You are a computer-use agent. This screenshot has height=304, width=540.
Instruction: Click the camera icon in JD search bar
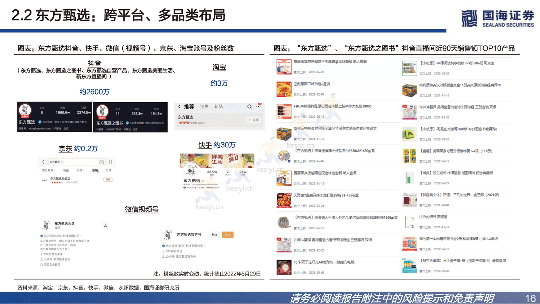point(101,162)
